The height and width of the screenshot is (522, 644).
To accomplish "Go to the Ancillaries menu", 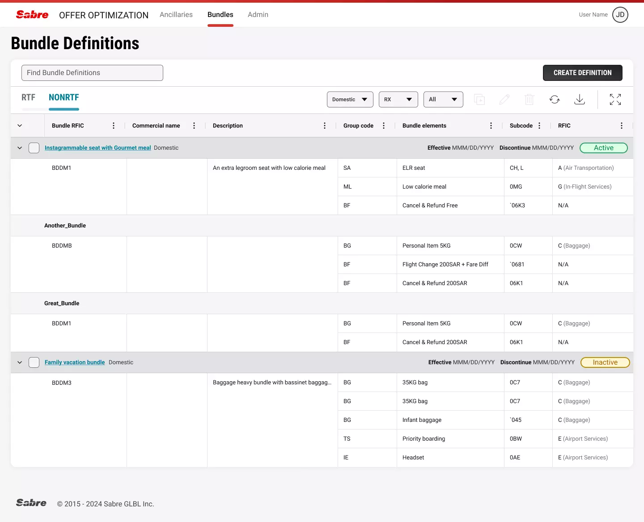I will (176, 15).
